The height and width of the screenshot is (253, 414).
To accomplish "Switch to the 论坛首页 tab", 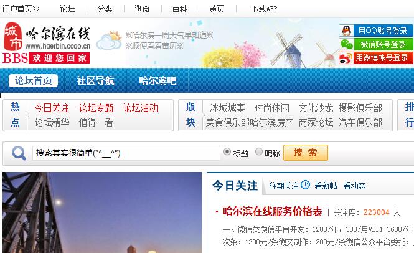I will (33, 80).
